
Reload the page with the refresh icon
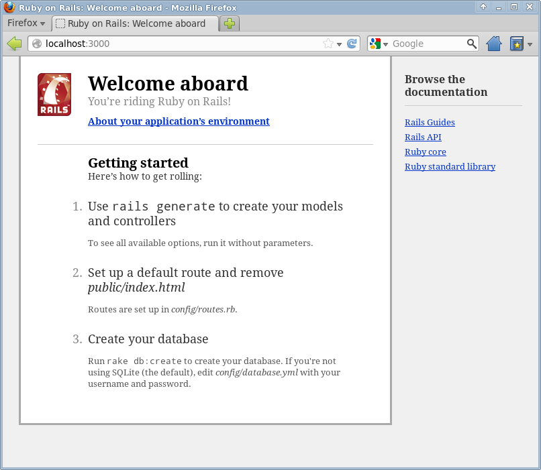click(352, 44)
